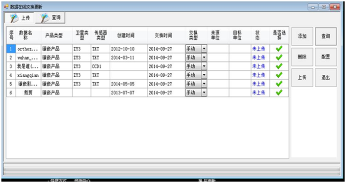The height and width of the screenshot is (183, 346).
Task: Click the 是否选择 column header
Action: [x=279, y=35]
